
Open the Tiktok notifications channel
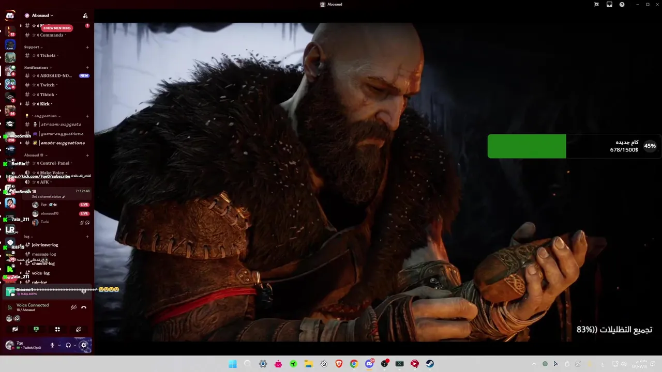[48, 95]
